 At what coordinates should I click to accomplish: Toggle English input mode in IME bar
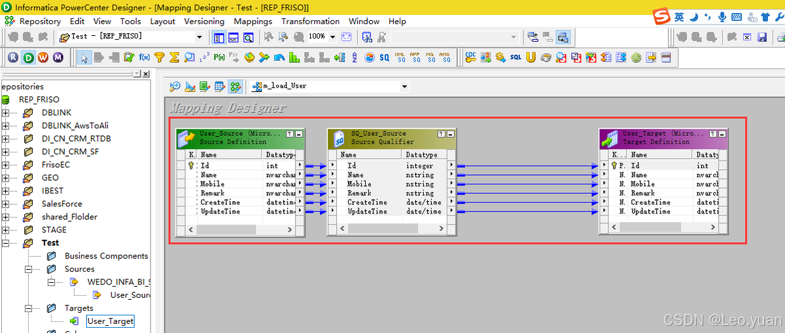point(680,17)
